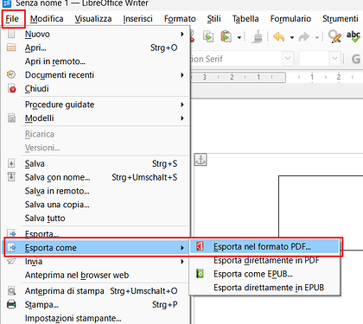
Task: Open the Formato menu
Action: click(x=180, y=19)
